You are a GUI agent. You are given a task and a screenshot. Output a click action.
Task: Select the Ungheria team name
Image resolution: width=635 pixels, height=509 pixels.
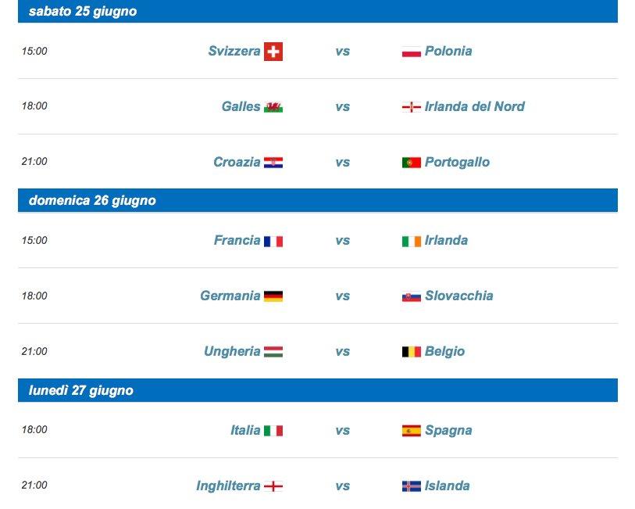[x=232, y=352]
